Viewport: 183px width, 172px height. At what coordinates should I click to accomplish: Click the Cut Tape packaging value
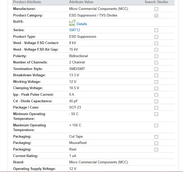pyautogui.click(x=76, y=136)
